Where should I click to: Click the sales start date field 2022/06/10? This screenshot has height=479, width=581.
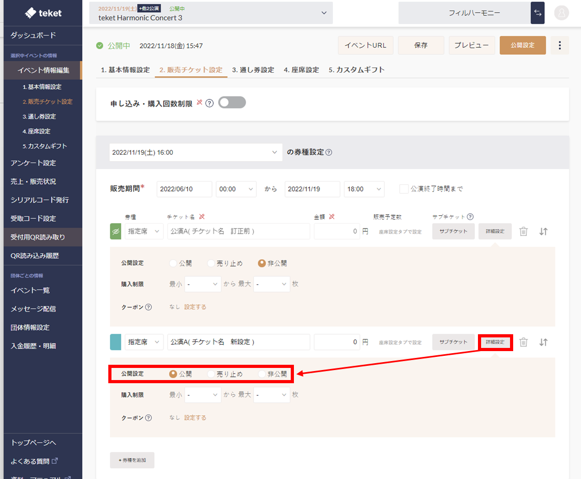(x=184, y=189)
